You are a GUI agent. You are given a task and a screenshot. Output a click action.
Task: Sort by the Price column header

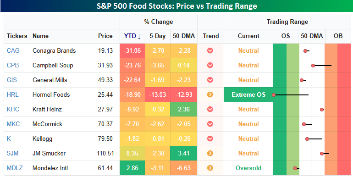pyautogui.click(x=105, y=36)
